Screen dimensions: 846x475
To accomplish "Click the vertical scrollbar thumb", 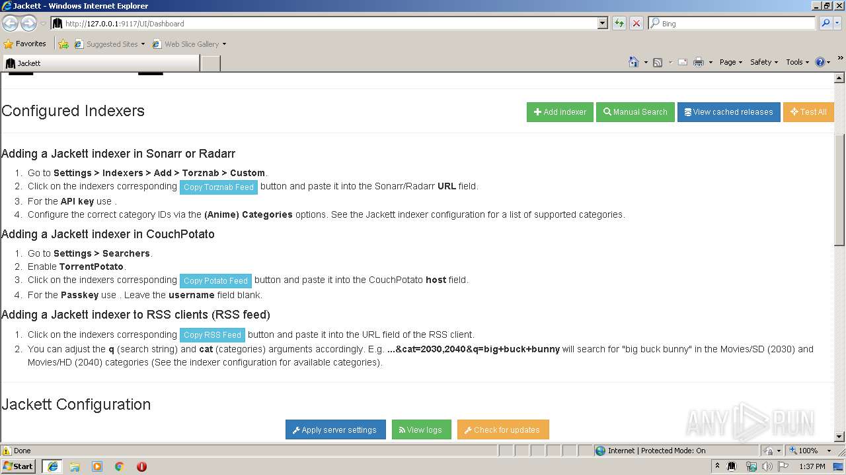I will [x=839, y=189].
